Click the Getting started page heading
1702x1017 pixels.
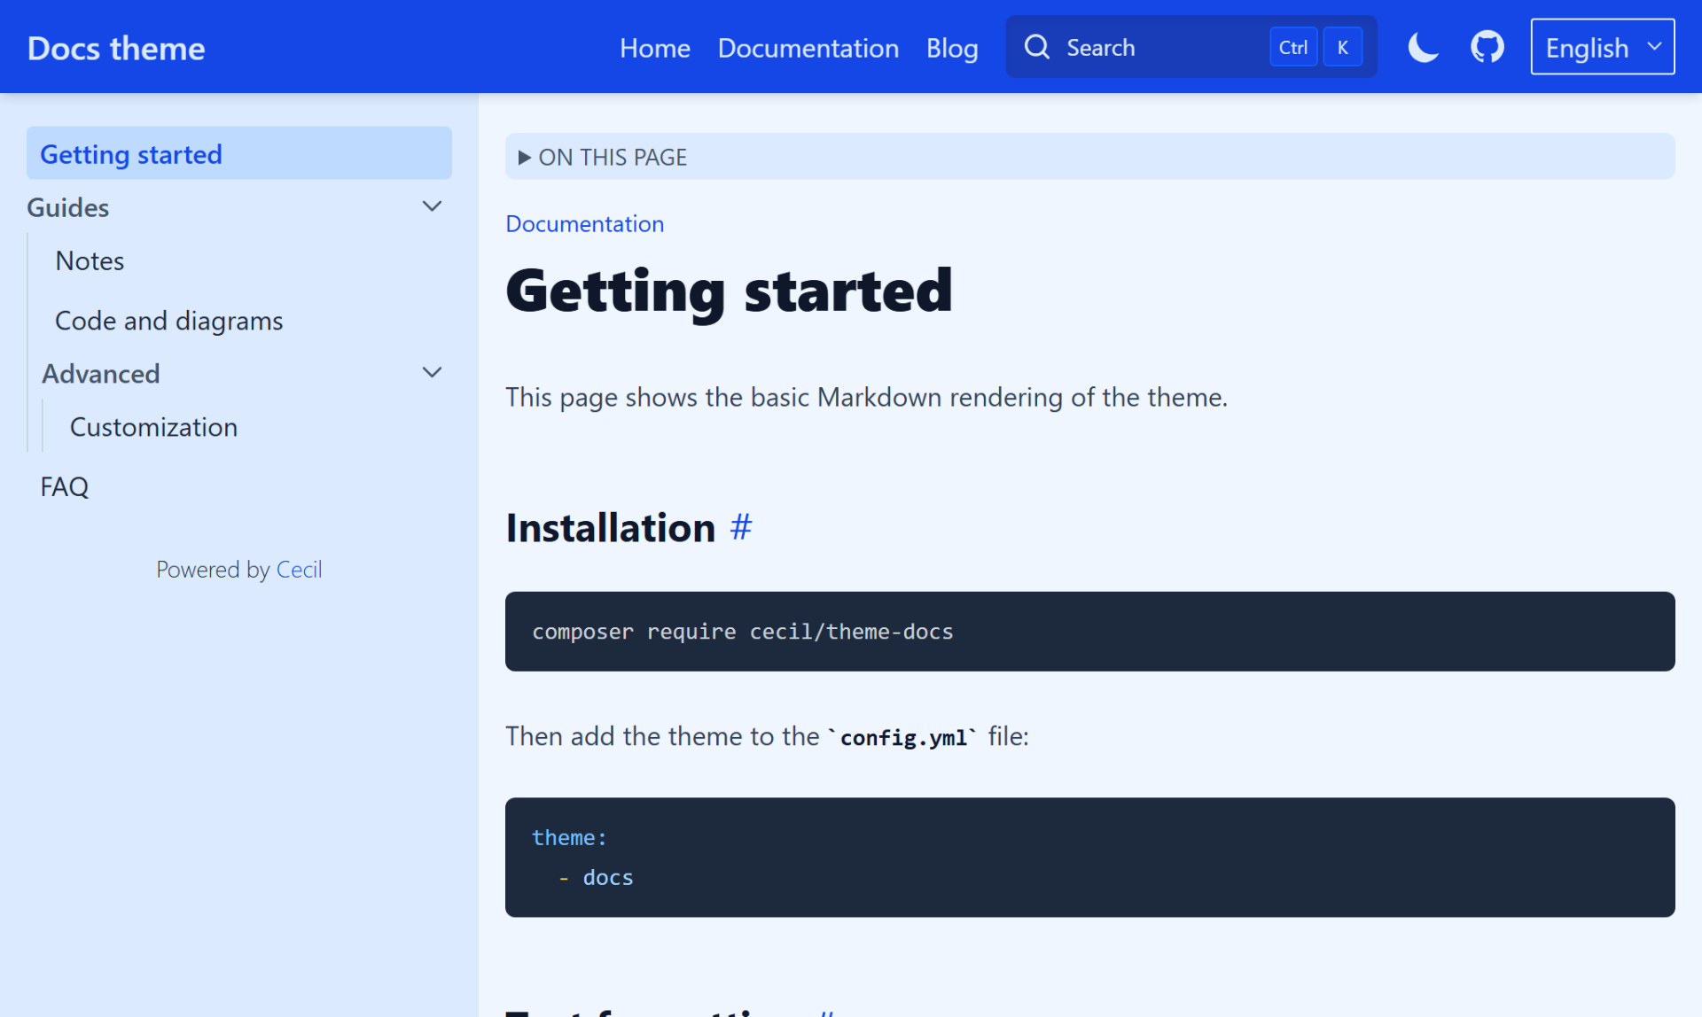(x=729, y=291)
